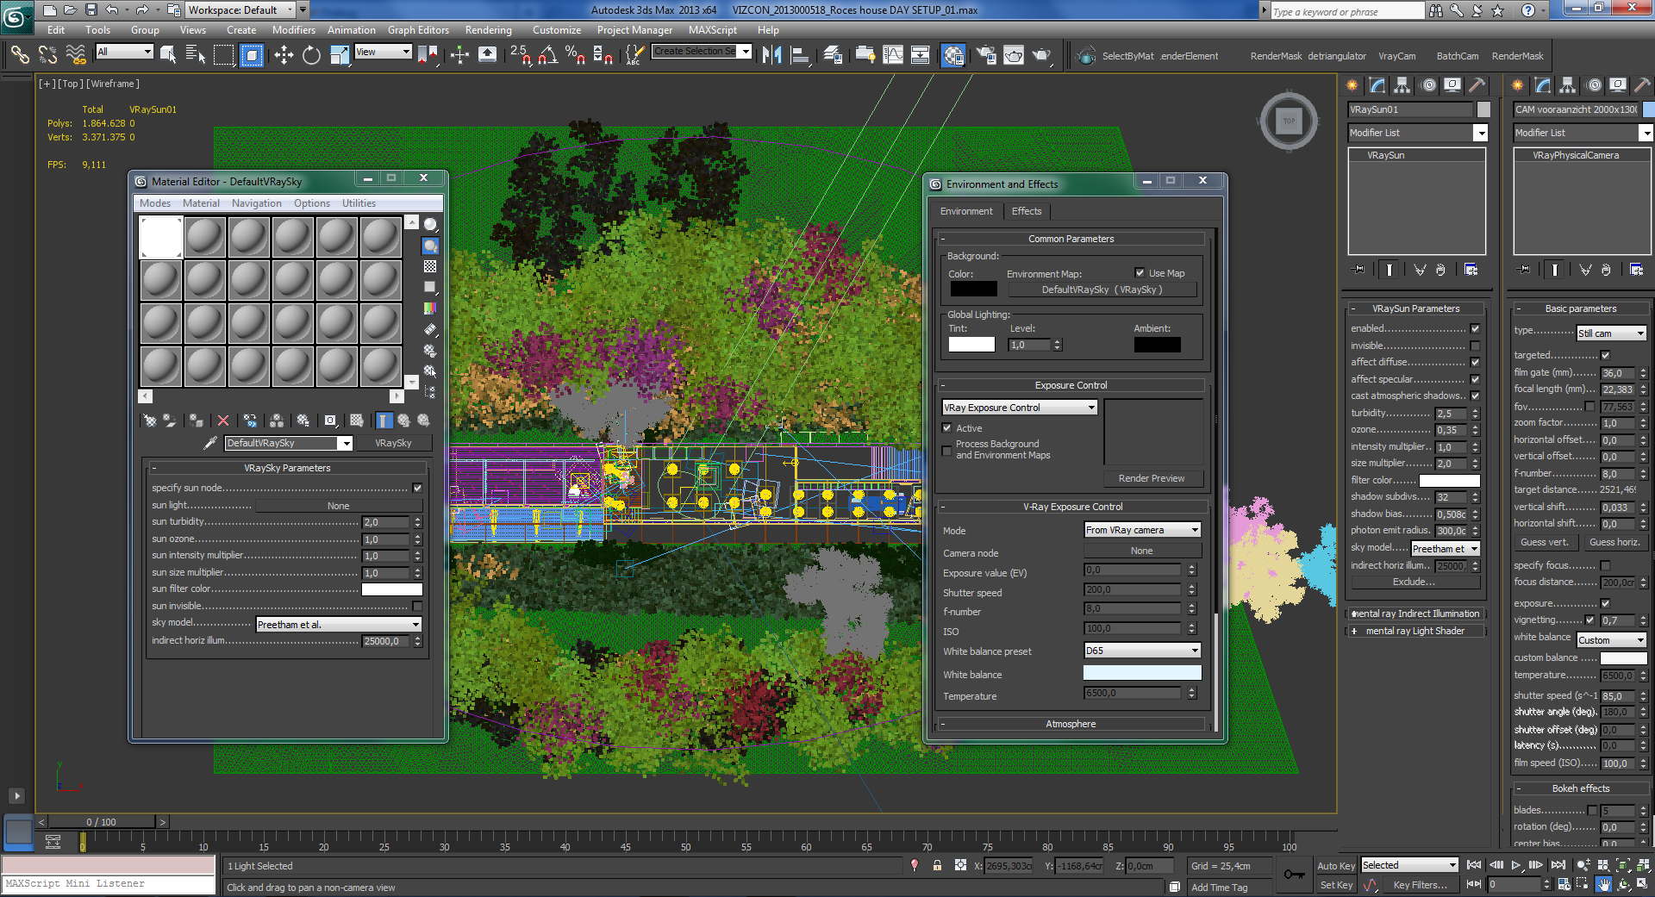Viewport: 1655px width, 897px height.
Task: Click the VRaySky material type button
Action: (393, 443)
